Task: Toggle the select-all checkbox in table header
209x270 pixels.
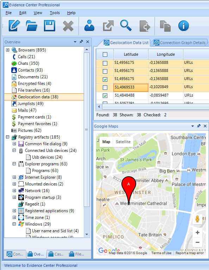Action: (x=105, y=54)
